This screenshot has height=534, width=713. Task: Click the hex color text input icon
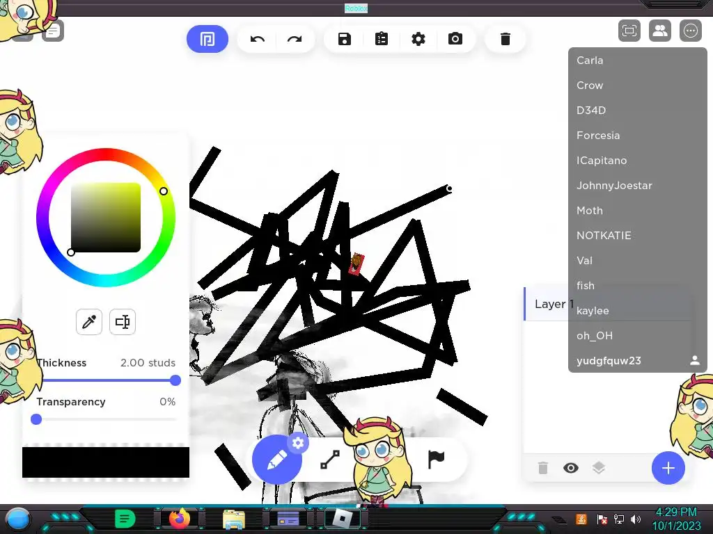coord(123,322)
